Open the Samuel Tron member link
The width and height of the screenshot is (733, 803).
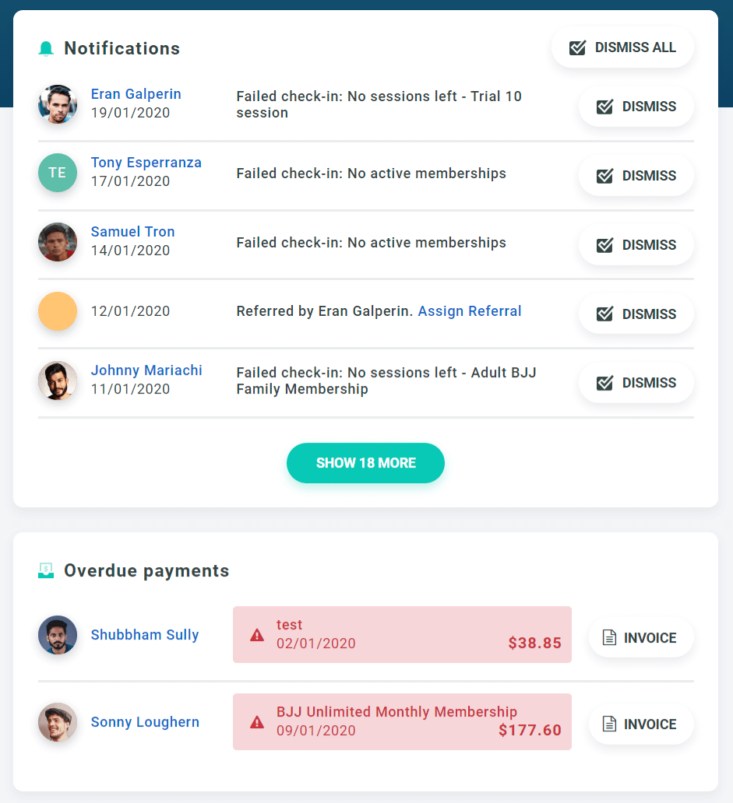[132, 232]
